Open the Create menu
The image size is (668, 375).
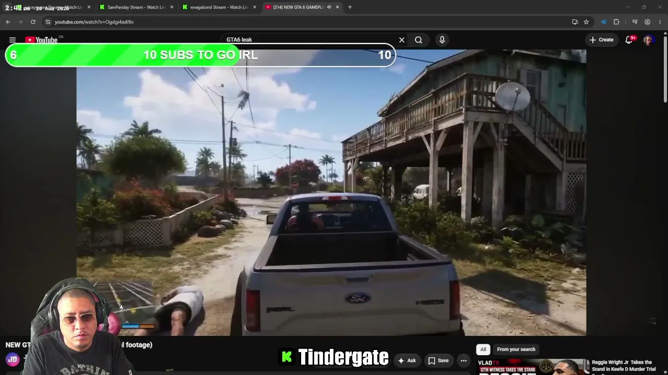pos(601,40)
